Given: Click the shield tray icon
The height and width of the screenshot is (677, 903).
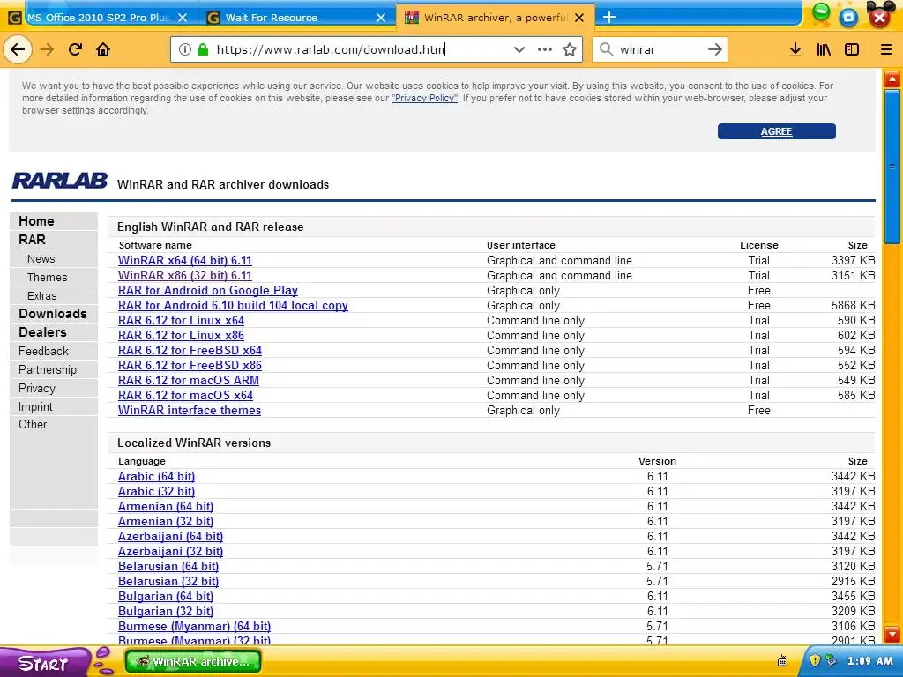Looking at the screenshot, I should (x=814, y=660).
